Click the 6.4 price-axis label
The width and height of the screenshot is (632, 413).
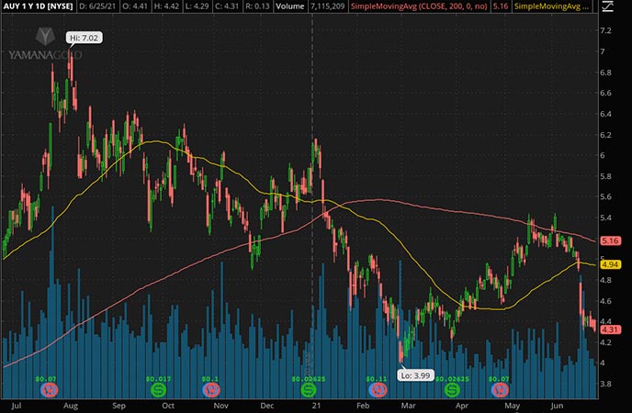605,114
